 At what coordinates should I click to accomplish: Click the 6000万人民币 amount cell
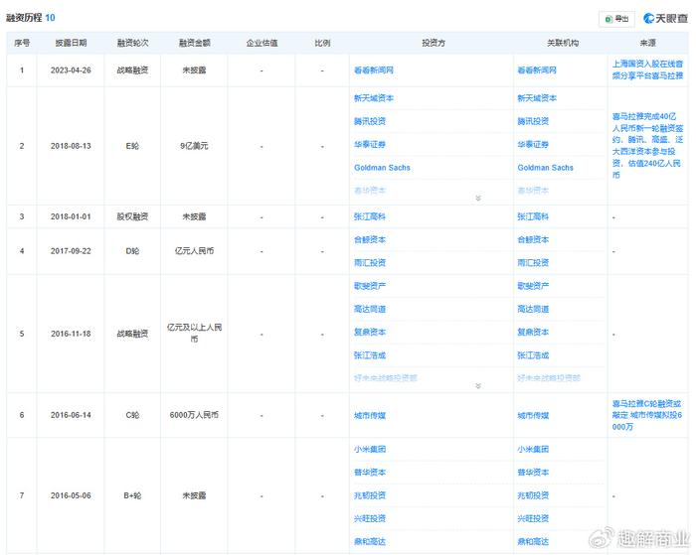(x=194, y=415)
